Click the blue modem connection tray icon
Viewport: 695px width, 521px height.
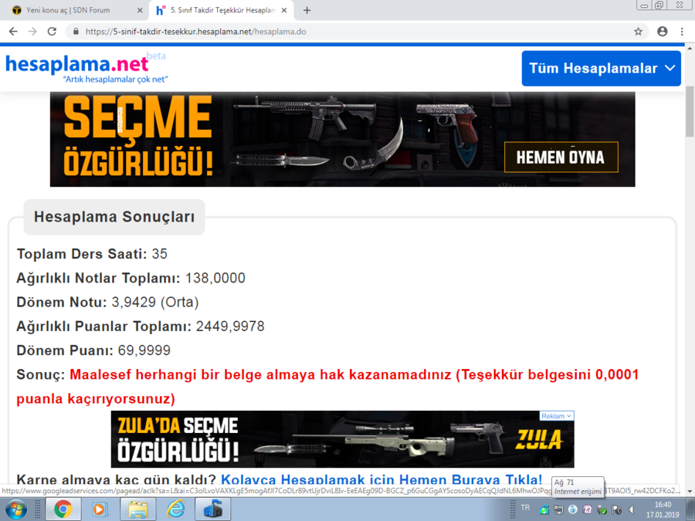(x=544, y=509)
